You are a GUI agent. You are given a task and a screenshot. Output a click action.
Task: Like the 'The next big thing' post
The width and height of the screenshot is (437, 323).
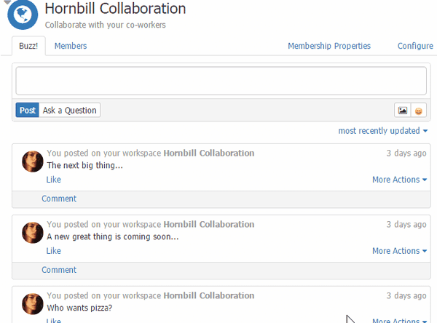pyautogui.click(x=53, y=180)
